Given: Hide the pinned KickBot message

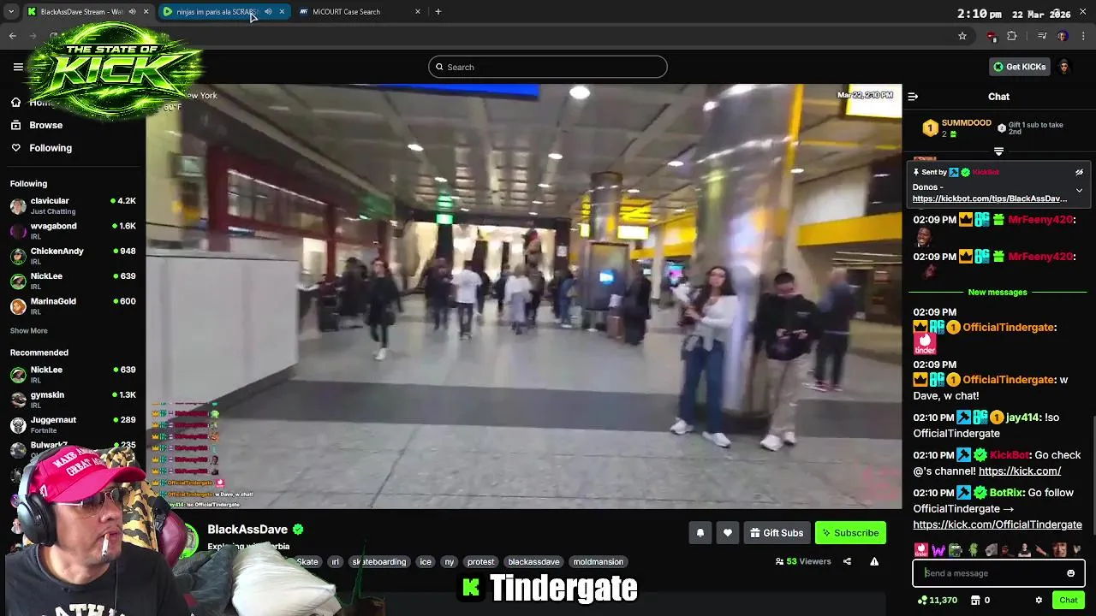Looking at the screenshot, I should (x=1079, y=172).
